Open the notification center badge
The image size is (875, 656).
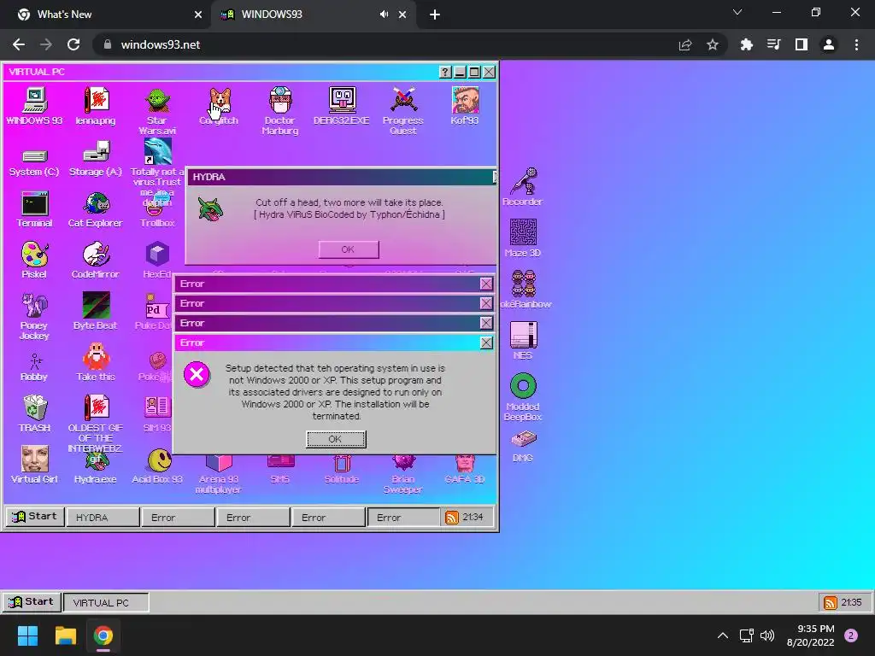851,635
